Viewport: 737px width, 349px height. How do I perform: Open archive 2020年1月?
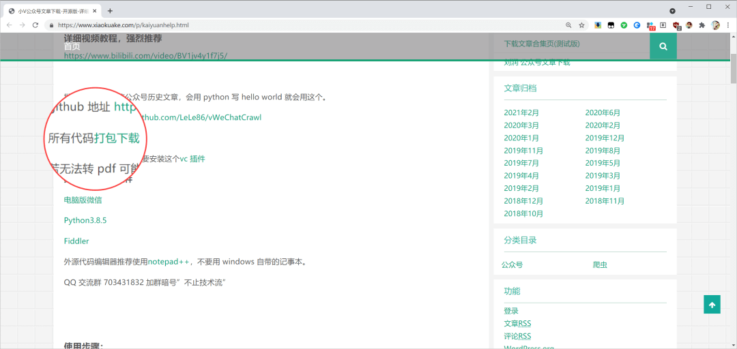[521, 138]
